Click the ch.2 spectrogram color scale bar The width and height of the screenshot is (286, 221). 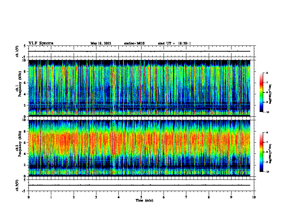261,152
